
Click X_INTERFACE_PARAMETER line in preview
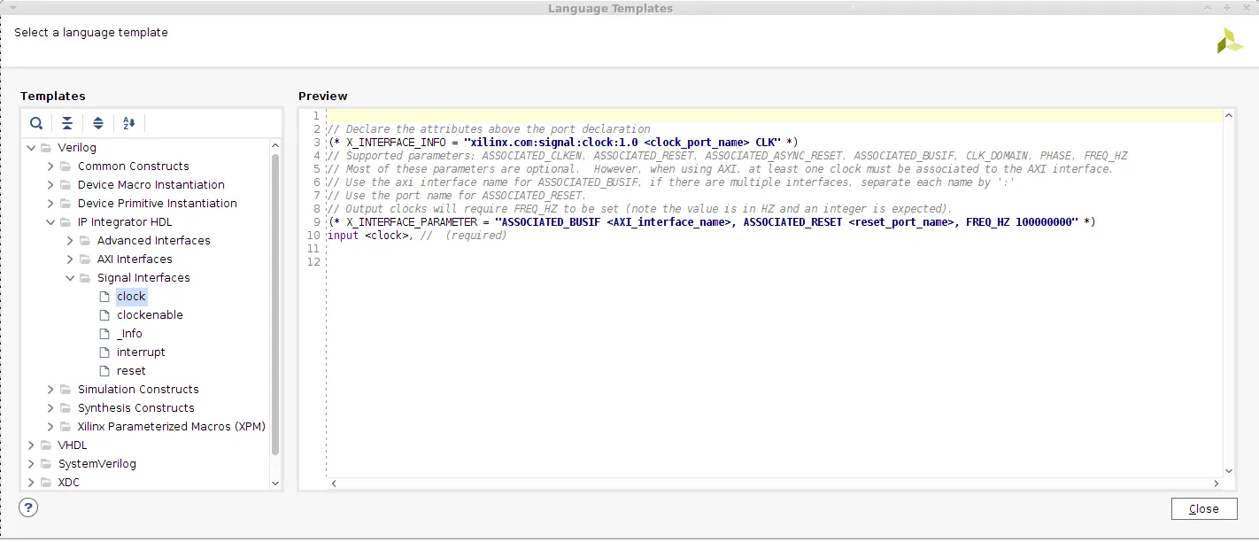point(712,222)
